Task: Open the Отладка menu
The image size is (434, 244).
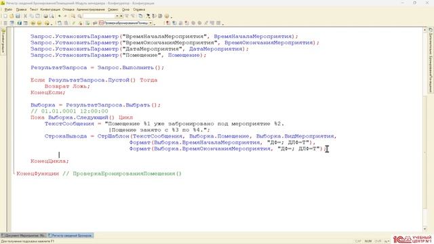Action: pyautogui.click(x=68, y=9)
